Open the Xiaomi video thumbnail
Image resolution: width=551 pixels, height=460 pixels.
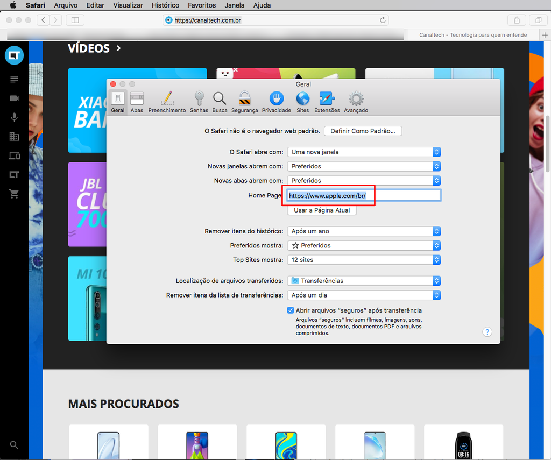pos(88,110)
